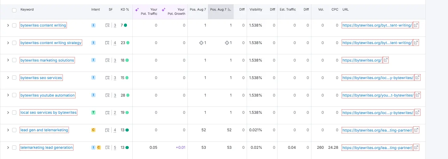Click the Commercial badge for telemarketing lead generation
The image size is (448, 159).
pos(99,148)
